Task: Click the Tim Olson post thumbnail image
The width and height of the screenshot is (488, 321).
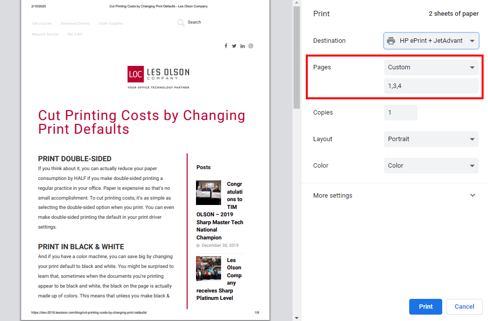Action: [208, 193]
